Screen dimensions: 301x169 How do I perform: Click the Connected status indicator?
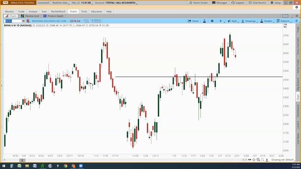43,3
